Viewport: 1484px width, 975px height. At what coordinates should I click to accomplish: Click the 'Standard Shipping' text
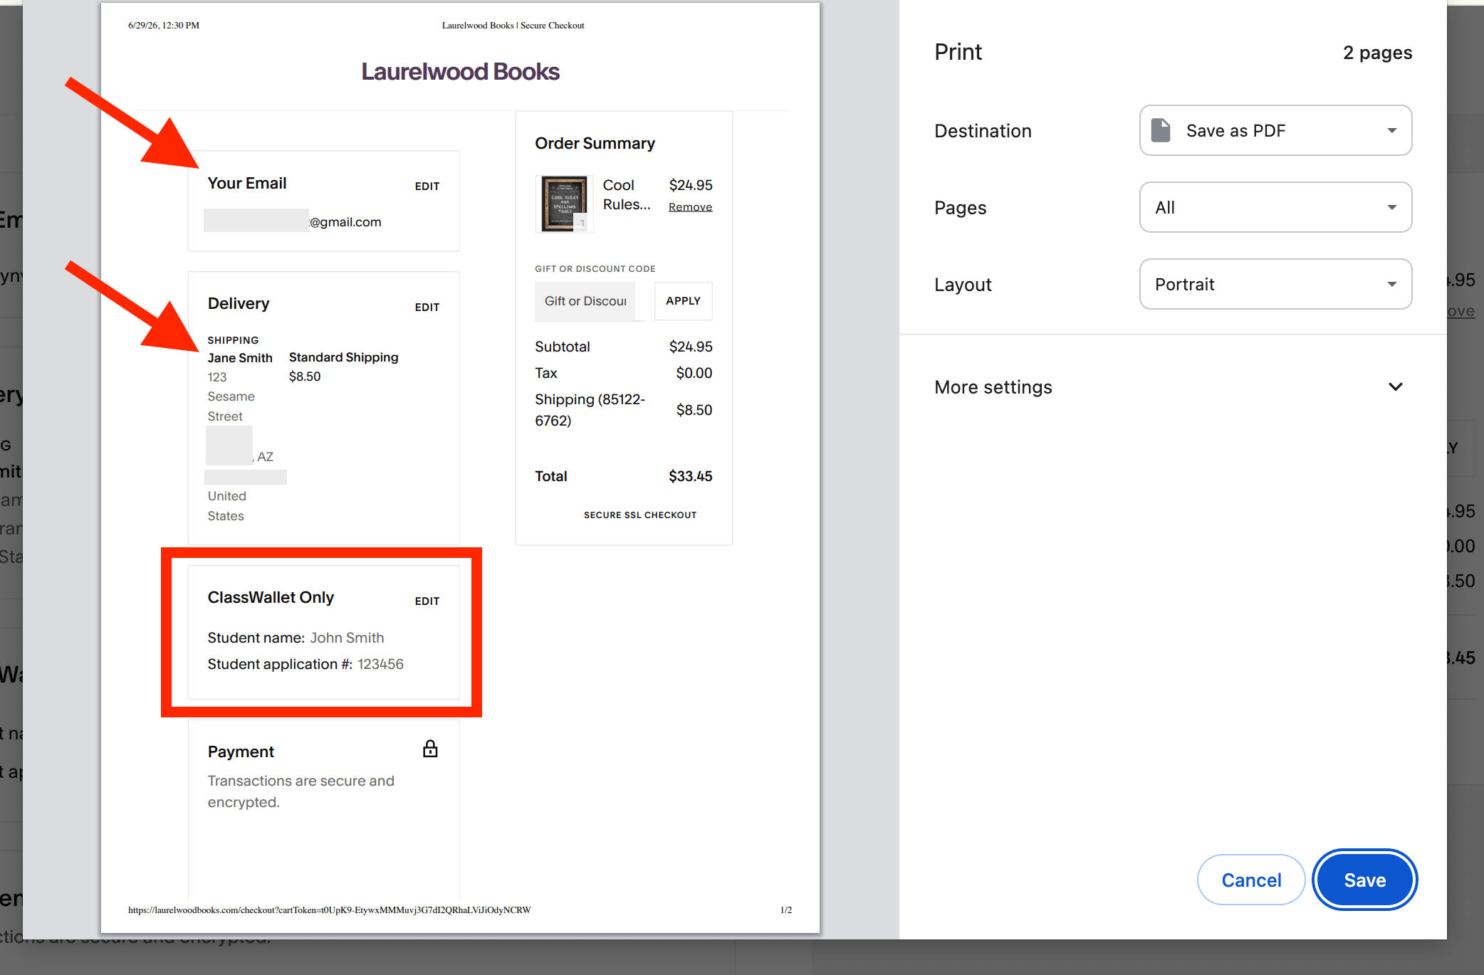(343, 357)
